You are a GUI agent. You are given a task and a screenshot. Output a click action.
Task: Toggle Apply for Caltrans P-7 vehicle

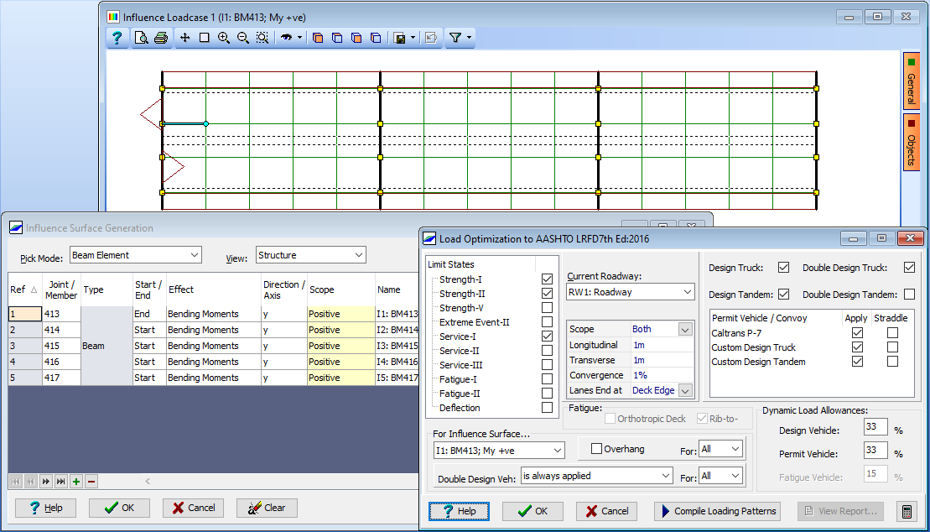pos(857,333)
